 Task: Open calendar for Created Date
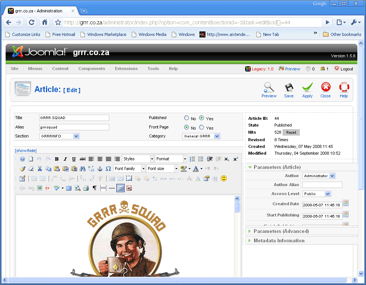point(346,203)
